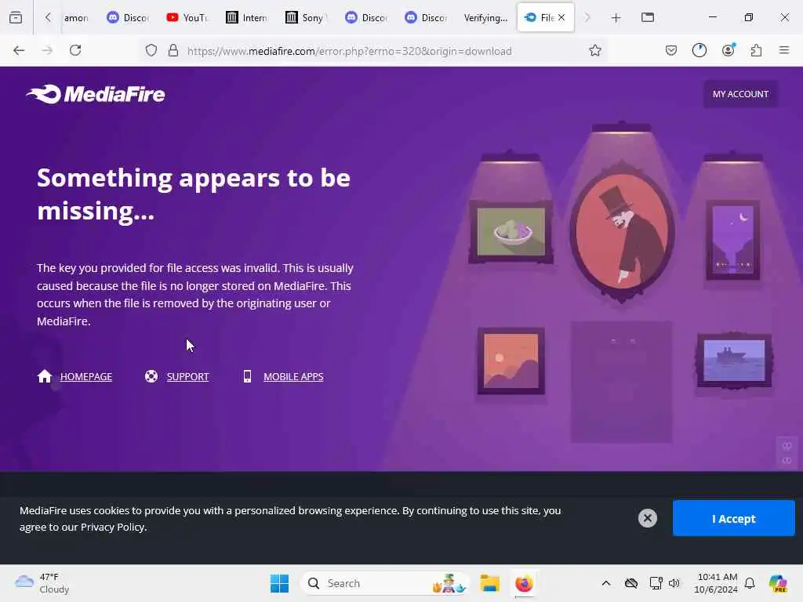Open the volume speaker tray icon
This screenshot has width=803, height=602.
tap(674, 583)
